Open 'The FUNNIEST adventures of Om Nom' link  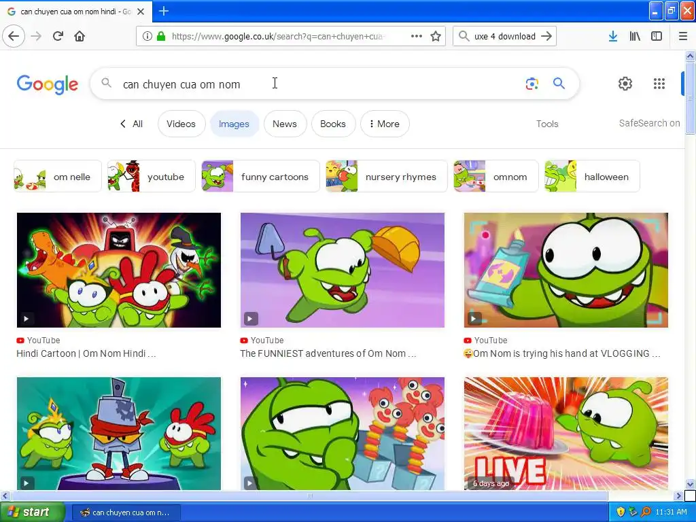tap(328, 353)
